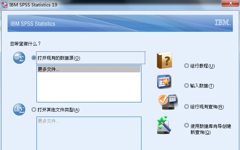Close the SPSS Statistics 19 dialog
The height and width of the screenshot is (150, 240).
tap(231, 3)
